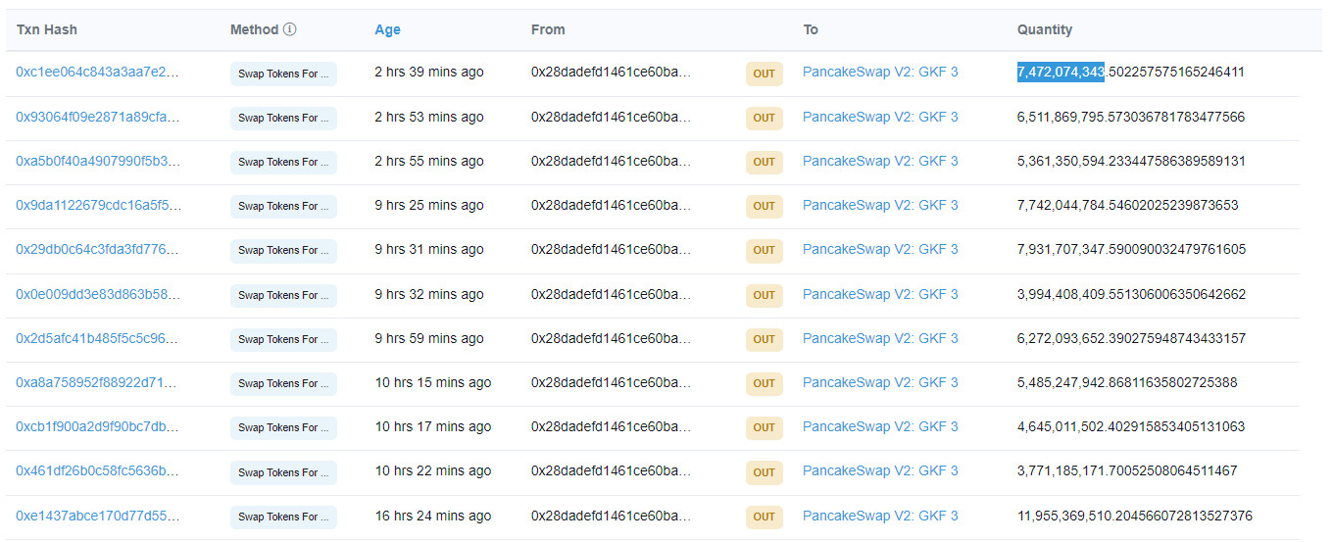Toggle the Age column time format
Screen dimensions: 1333x542
point(387,29)
